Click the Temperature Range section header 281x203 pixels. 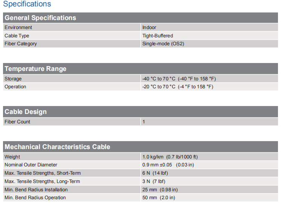point(35,69)
